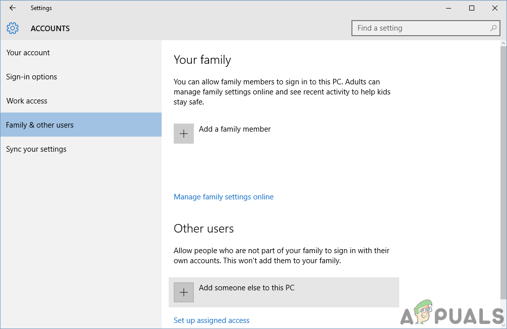
Task: Click the Add a family member label
Action: point(235,129)
